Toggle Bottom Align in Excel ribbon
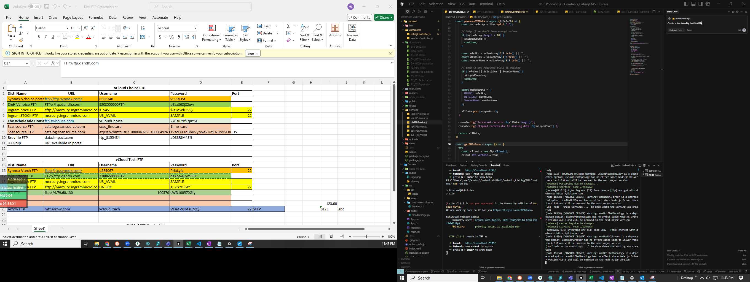 pos(118,28)
